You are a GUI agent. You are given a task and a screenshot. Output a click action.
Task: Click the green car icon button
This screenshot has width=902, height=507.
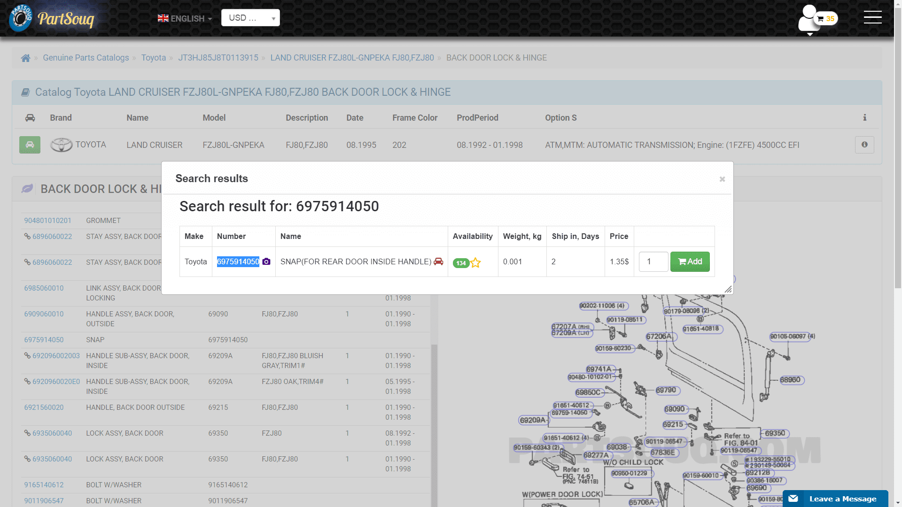[30, 145]
